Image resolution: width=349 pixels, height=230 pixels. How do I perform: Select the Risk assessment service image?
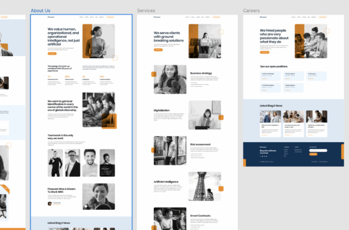tap(170, 151)
